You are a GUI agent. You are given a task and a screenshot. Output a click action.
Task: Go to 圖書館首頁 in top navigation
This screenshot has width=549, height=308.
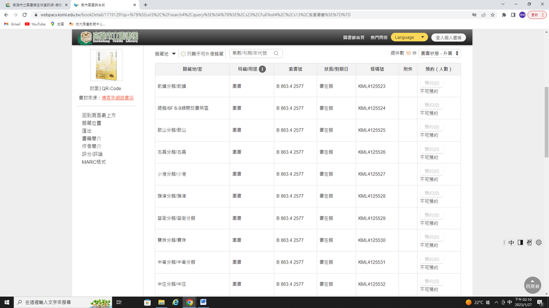tap(354, 37)
